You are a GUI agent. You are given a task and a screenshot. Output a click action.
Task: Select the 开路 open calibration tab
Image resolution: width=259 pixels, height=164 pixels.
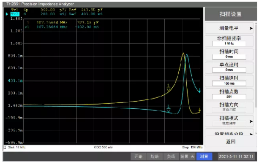pyautogui.click(x=139, y=156)
